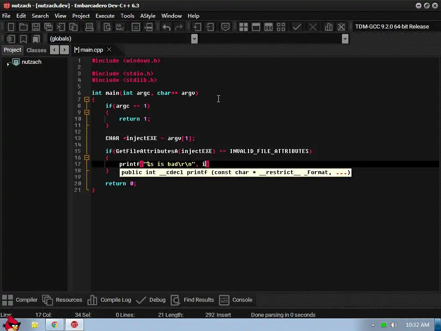Screen dimensions: 441x331
Task: Open the View menu
Action: (x=60, y=16)
